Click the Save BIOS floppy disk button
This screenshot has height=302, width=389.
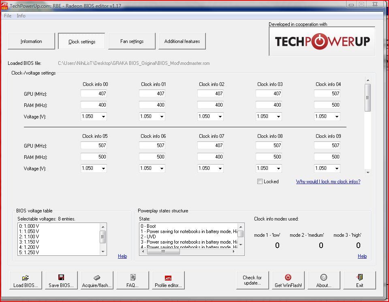pyautogui.click(x=61, y=281)
